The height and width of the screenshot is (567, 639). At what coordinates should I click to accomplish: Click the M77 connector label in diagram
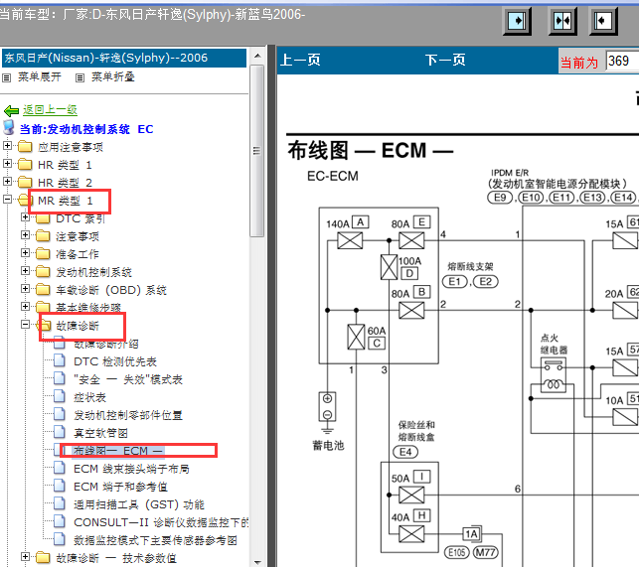click(485, 552)
